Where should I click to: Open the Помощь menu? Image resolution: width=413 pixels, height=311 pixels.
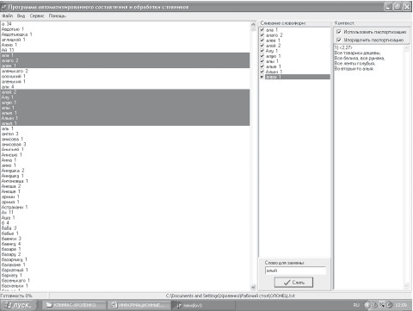57,16
